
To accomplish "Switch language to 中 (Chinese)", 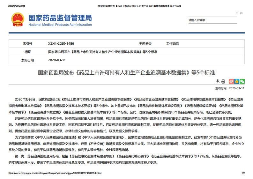I will 237,13.
